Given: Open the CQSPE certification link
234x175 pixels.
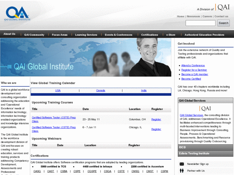Looking at the screenshot, I should (92, 171).
